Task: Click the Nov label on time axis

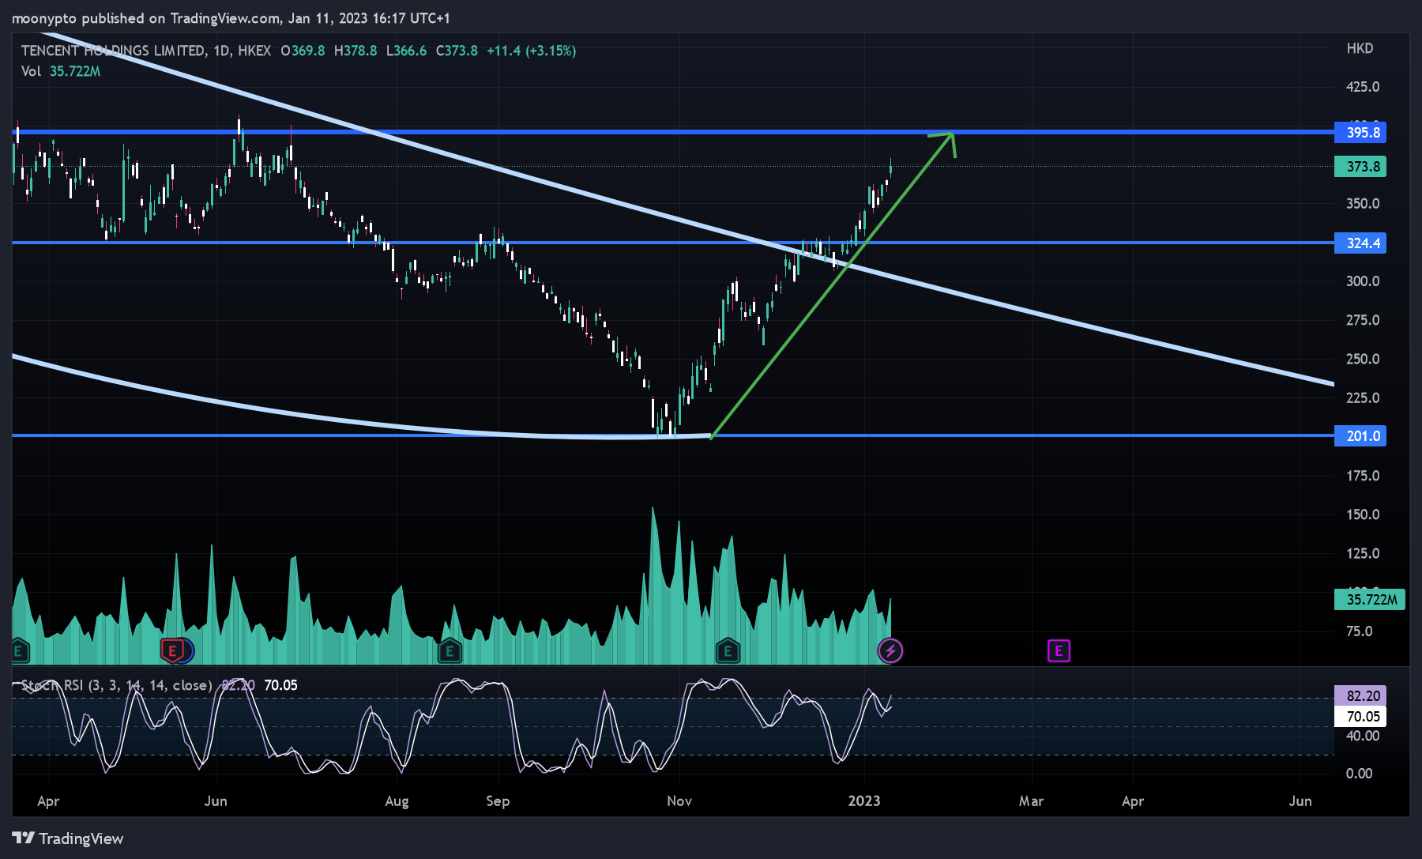Action: (679, 801)
